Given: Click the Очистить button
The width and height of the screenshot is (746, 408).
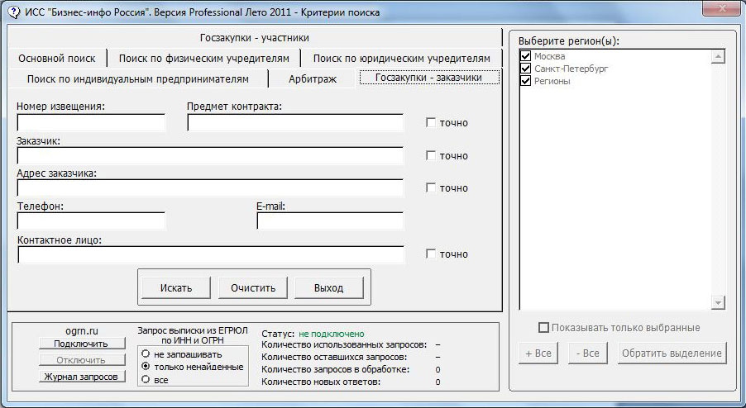Looking at the screenshot, I should tap(252, 287).
